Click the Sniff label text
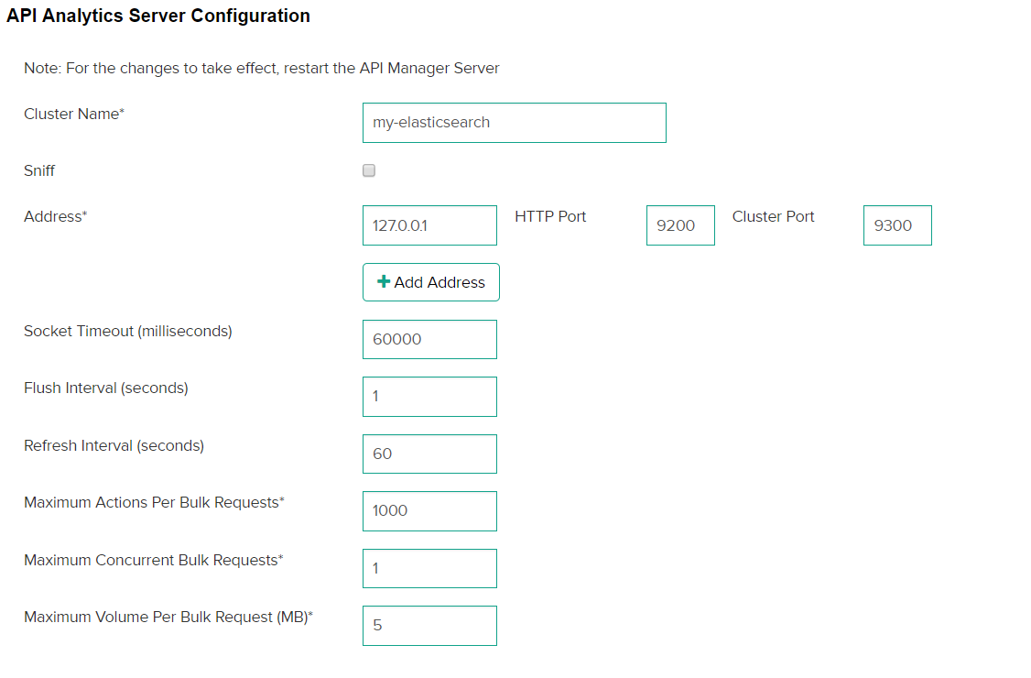This screenshot has height=678, width=1031. pos(39,170)
